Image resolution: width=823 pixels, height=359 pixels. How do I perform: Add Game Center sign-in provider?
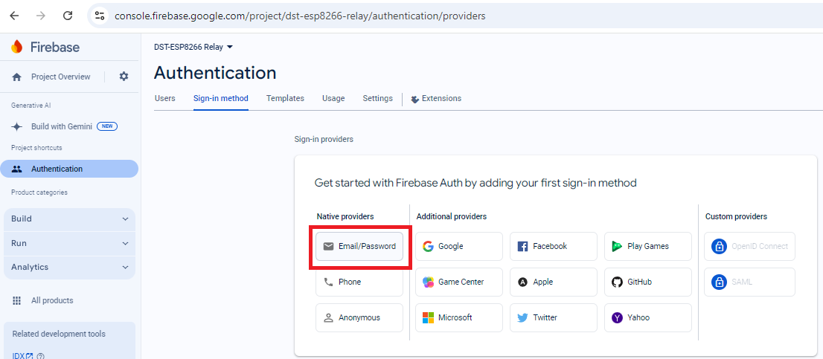pyautogui.click(x=459, y=282)
